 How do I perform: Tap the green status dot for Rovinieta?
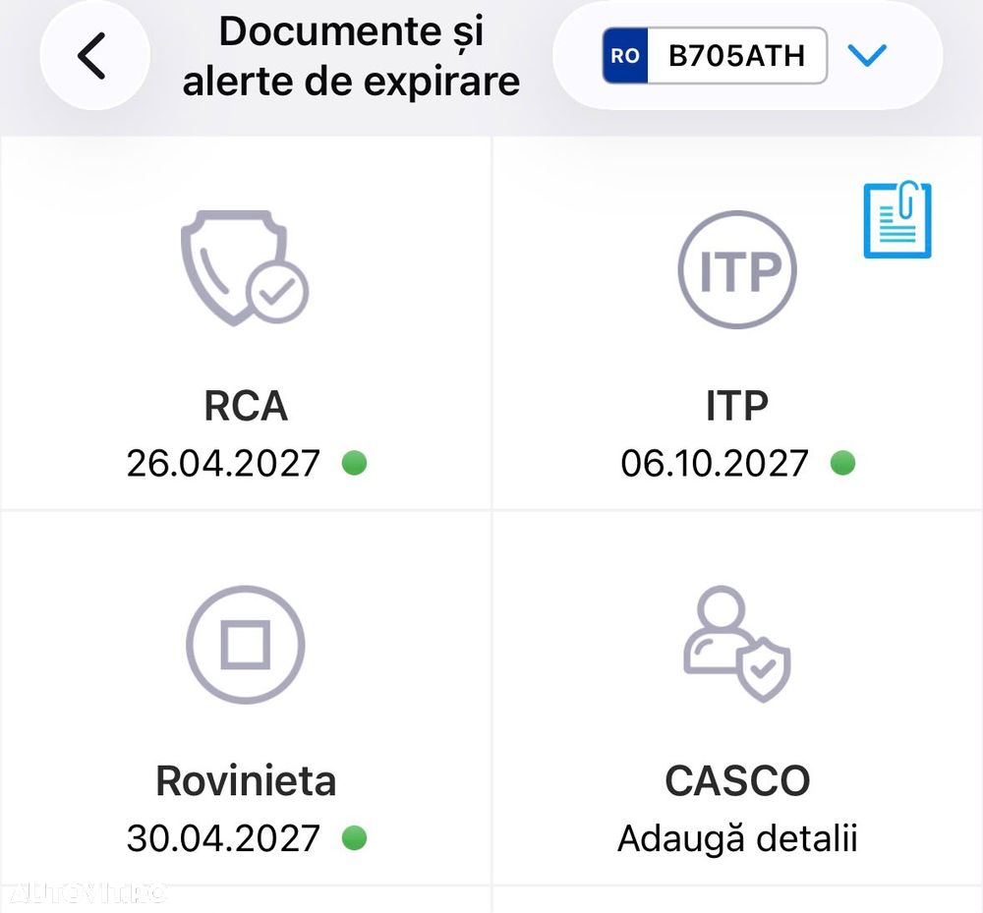pyautogui.click(x=354, y=837)
